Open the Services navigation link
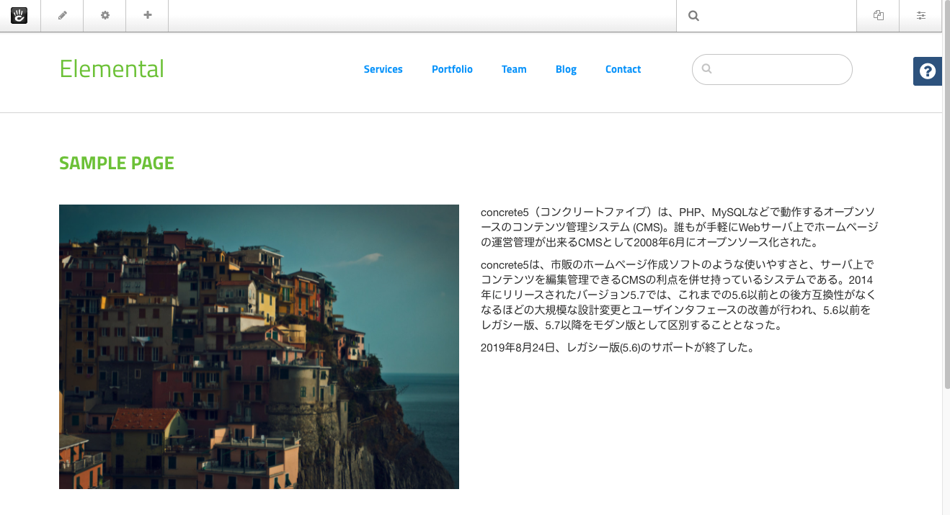950x515 pixels. click(x=383, y=69)
